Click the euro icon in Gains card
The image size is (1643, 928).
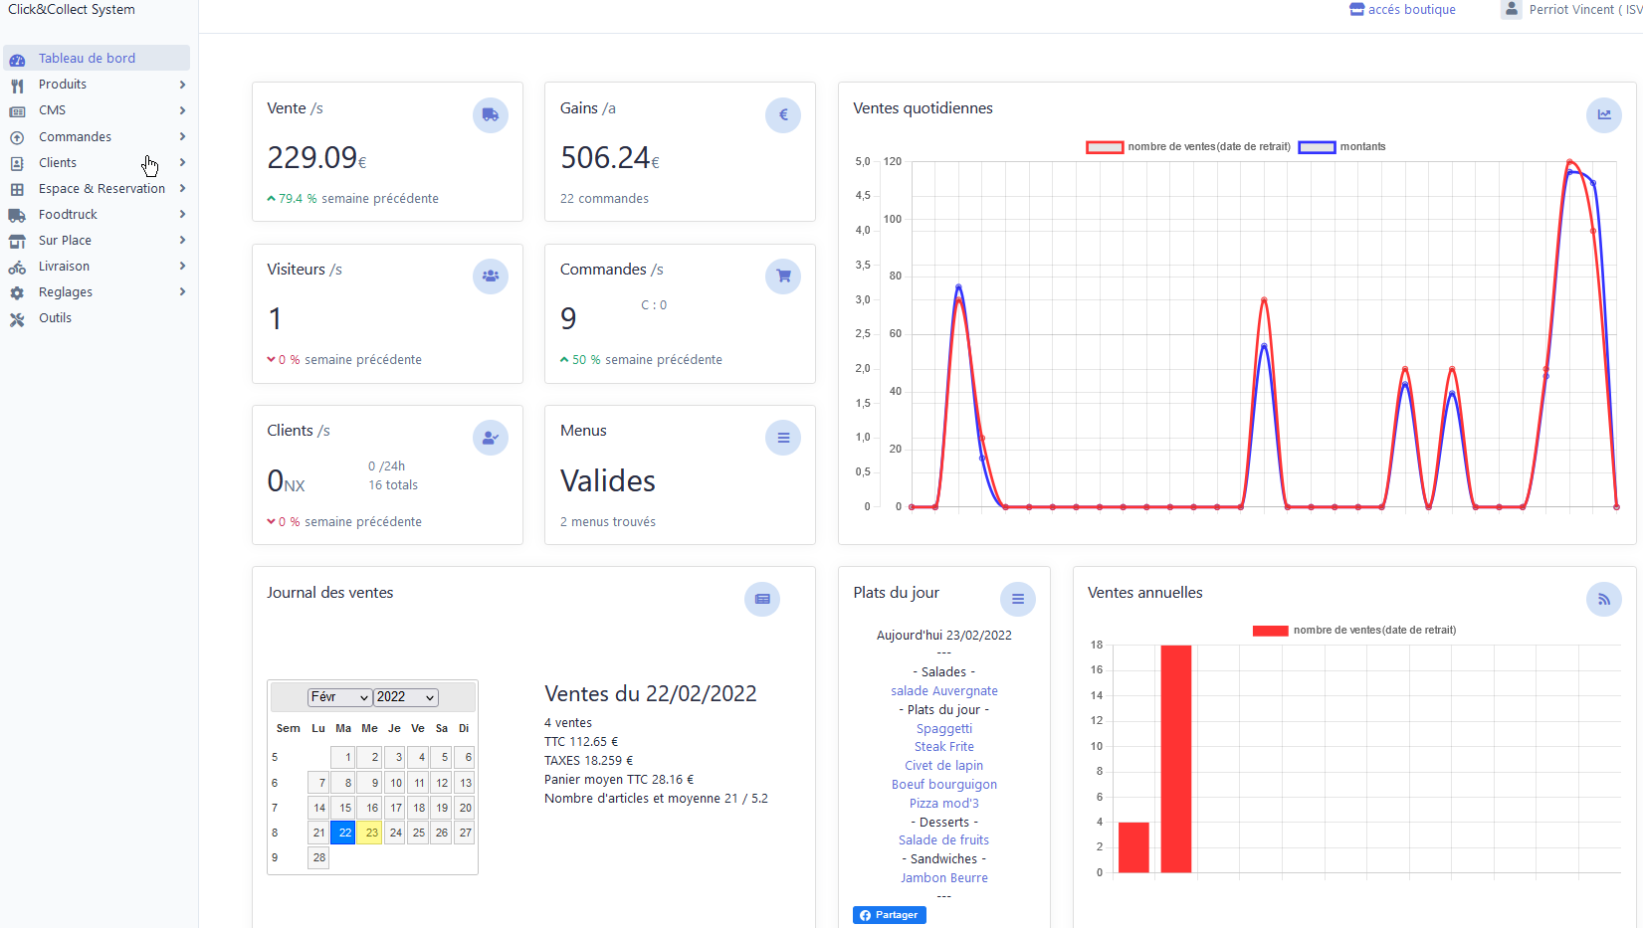click(x=782, y=114)
